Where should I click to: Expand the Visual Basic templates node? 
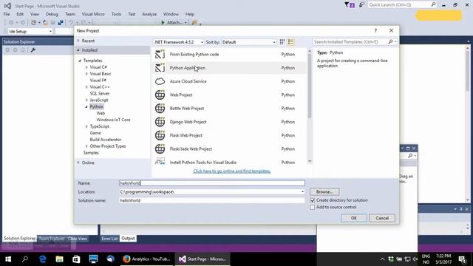click(86, 74)
